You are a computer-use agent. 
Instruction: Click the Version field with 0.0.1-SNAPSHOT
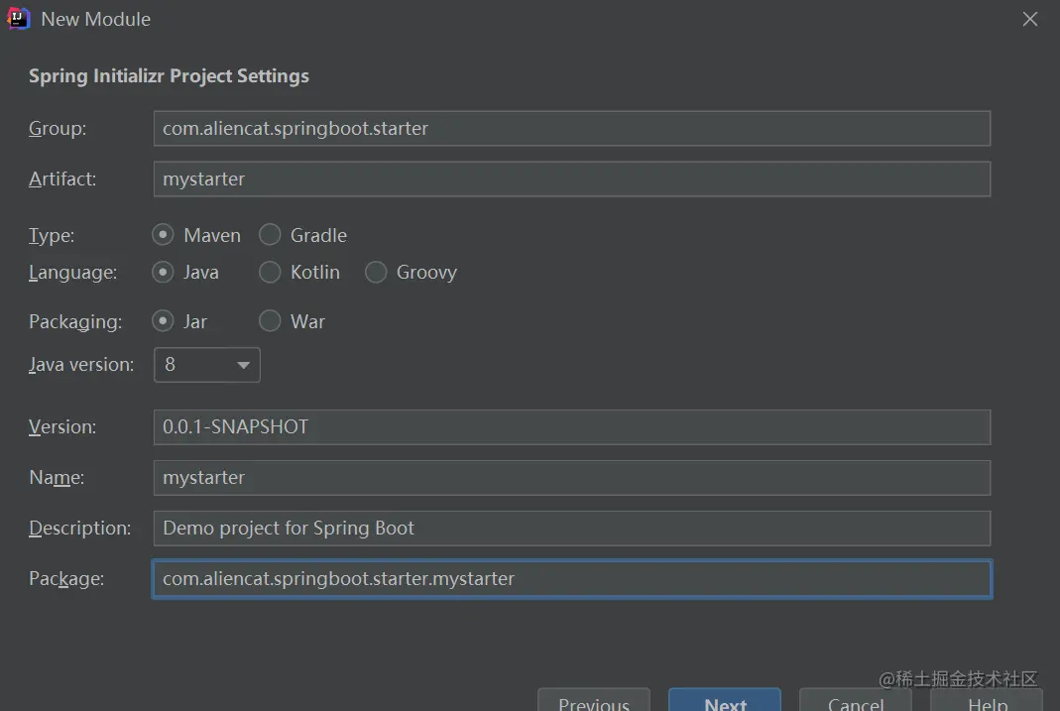tap(572, 427)
